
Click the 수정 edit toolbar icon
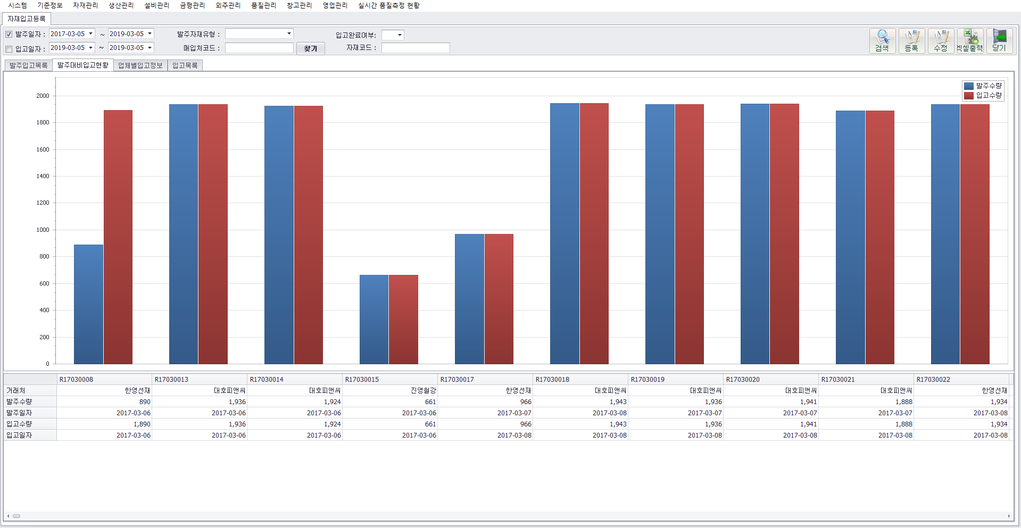pyautogui.click(x=941, y=40)
